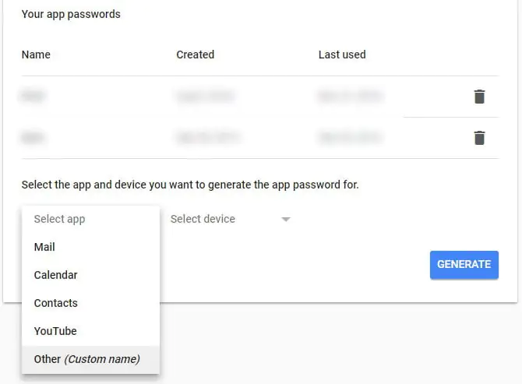Click the second row's last used date
The width and height of the screenshot is (522, 384).
click(x=348, y=138)
